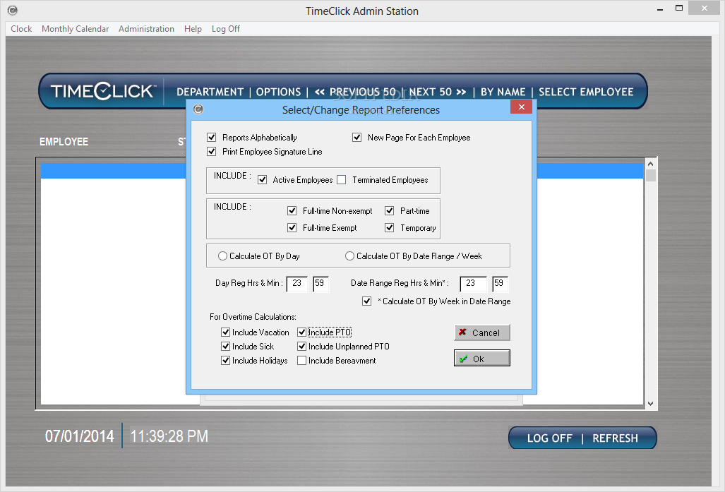Toggle Include Sick checkbox
This screenshot has width=725, height=492.
tap(226, 347)
